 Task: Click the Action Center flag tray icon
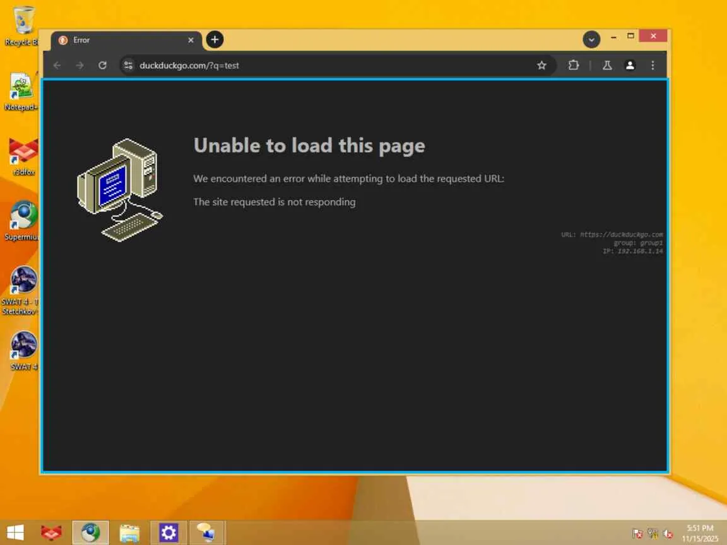pyautogui.click(x=637, y=534)
